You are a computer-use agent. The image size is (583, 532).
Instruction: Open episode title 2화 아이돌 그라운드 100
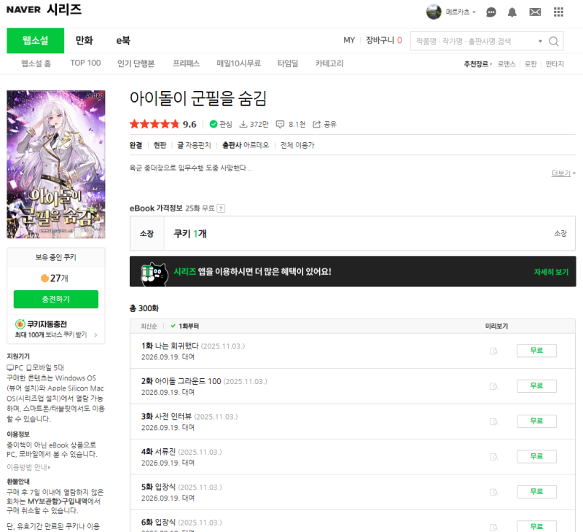[181, 381]
